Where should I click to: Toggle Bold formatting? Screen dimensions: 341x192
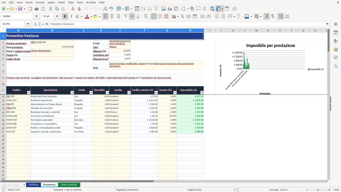[65, 16]
